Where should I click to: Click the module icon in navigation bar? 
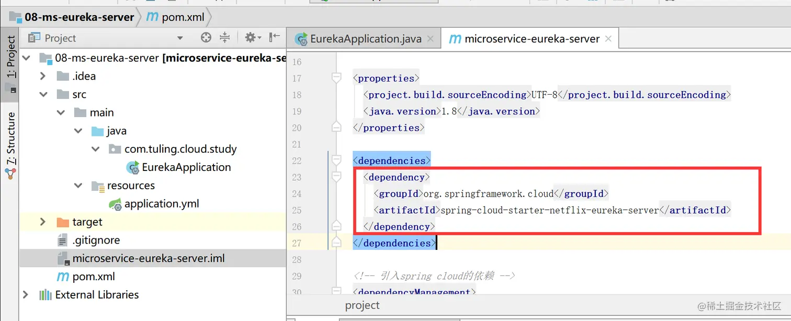tap(15, 17)
